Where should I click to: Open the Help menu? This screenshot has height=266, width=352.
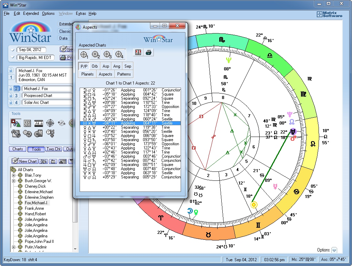point(92,13)
